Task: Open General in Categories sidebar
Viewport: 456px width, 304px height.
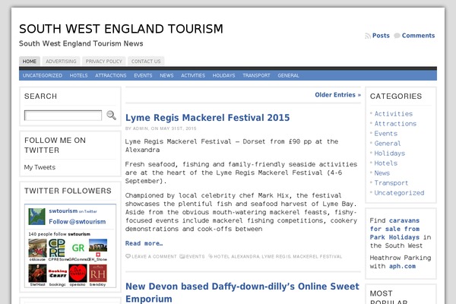Action: tap(388, 144)
